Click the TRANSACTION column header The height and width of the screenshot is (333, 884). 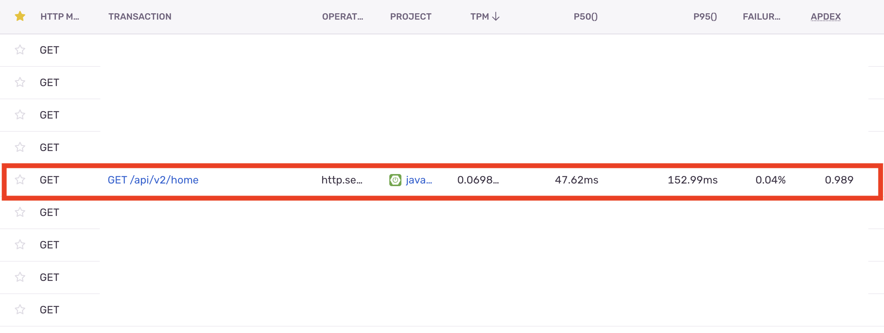[x=140, y=17]
